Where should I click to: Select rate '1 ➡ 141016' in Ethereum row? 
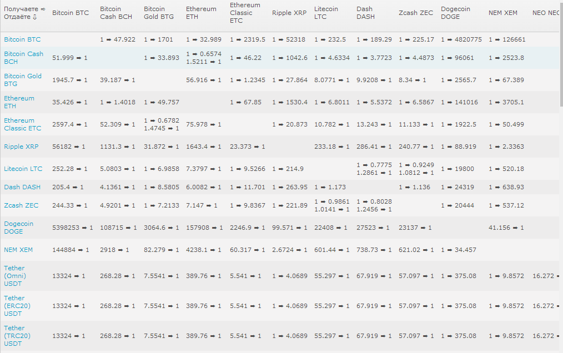[x=460, y=102]
